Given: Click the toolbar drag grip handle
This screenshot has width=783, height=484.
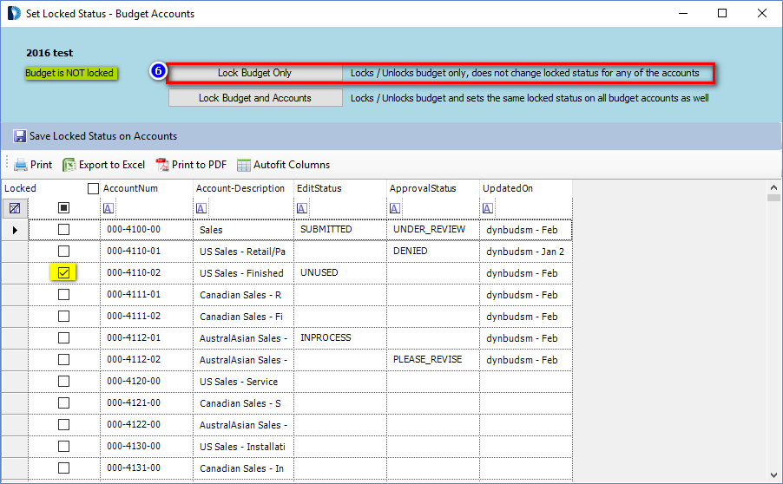Looking at the screenshot, I should coord(7,164).
